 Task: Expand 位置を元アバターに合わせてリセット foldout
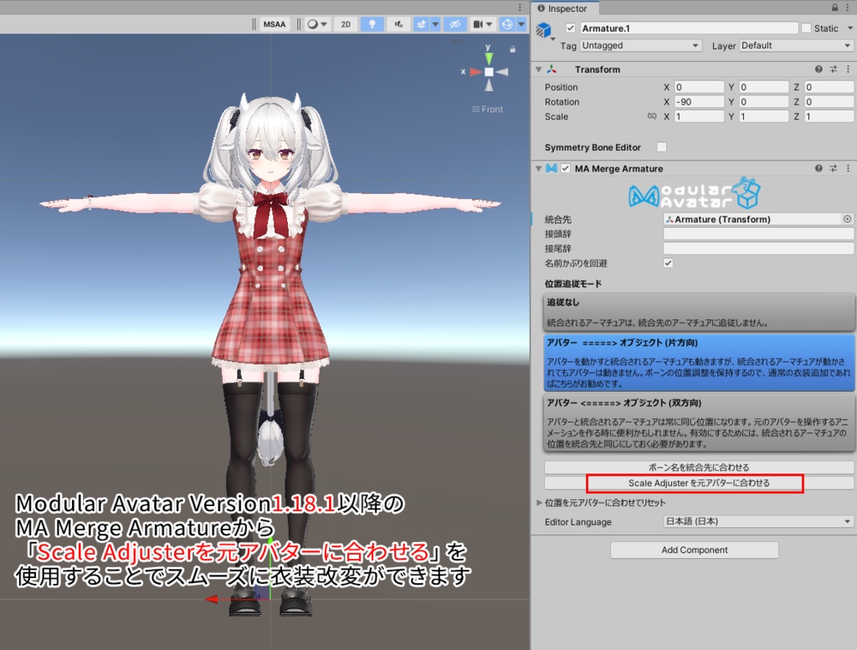(x=540, y=503)
